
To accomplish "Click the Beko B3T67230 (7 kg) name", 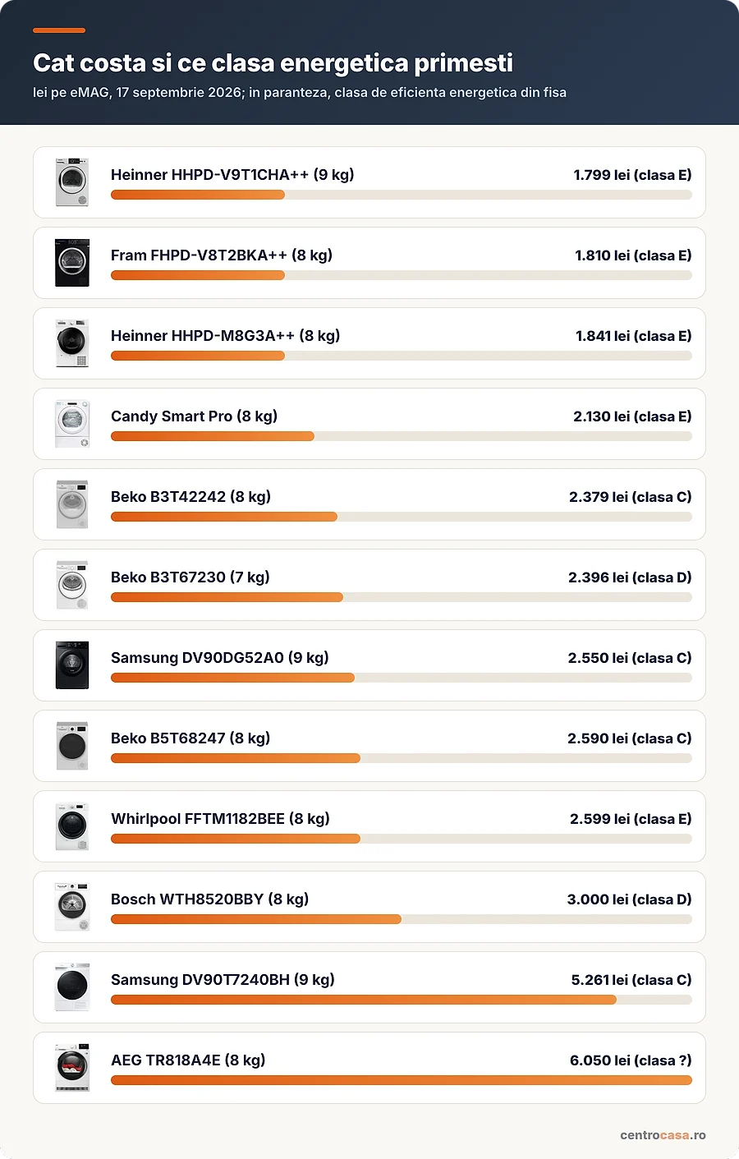I will 190,577.
